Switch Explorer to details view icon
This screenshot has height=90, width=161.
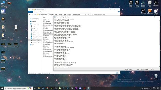pos(117,73)
